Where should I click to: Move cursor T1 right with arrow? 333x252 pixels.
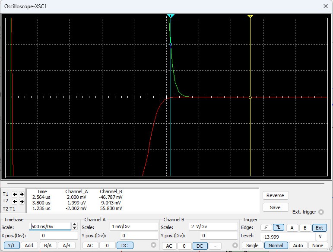(22, 195)
